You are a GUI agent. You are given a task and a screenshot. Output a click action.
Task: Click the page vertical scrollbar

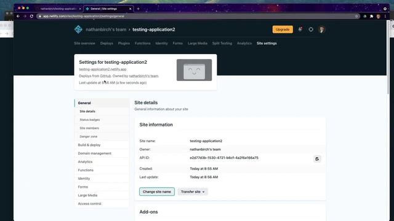click(x=388, y=58)
